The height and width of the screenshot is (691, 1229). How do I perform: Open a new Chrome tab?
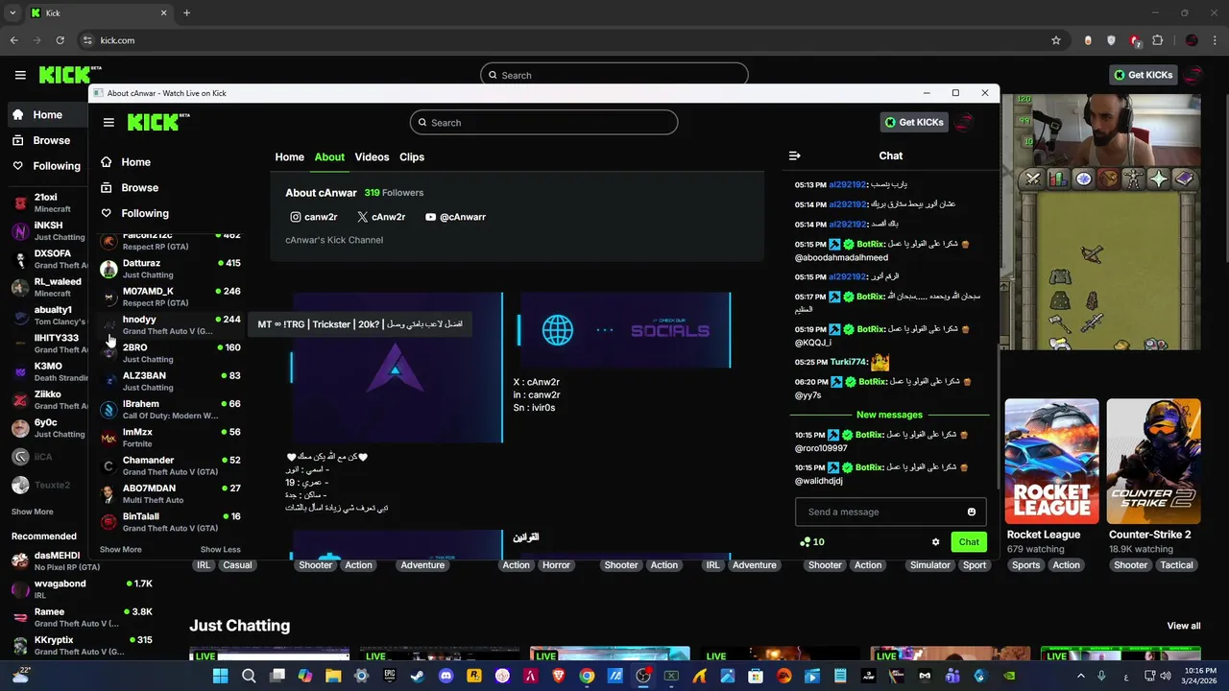[x=186, y=12]
